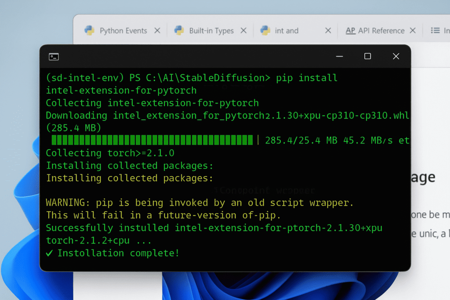Viewport: 450px width, 300px height.
Task: Click the green download progress bar
Action: [152, 140]
